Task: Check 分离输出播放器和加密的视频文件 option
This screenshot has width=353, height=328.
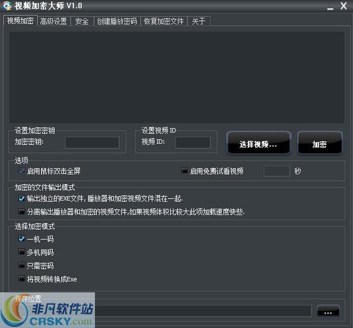Action: click(x=21, y=212)
